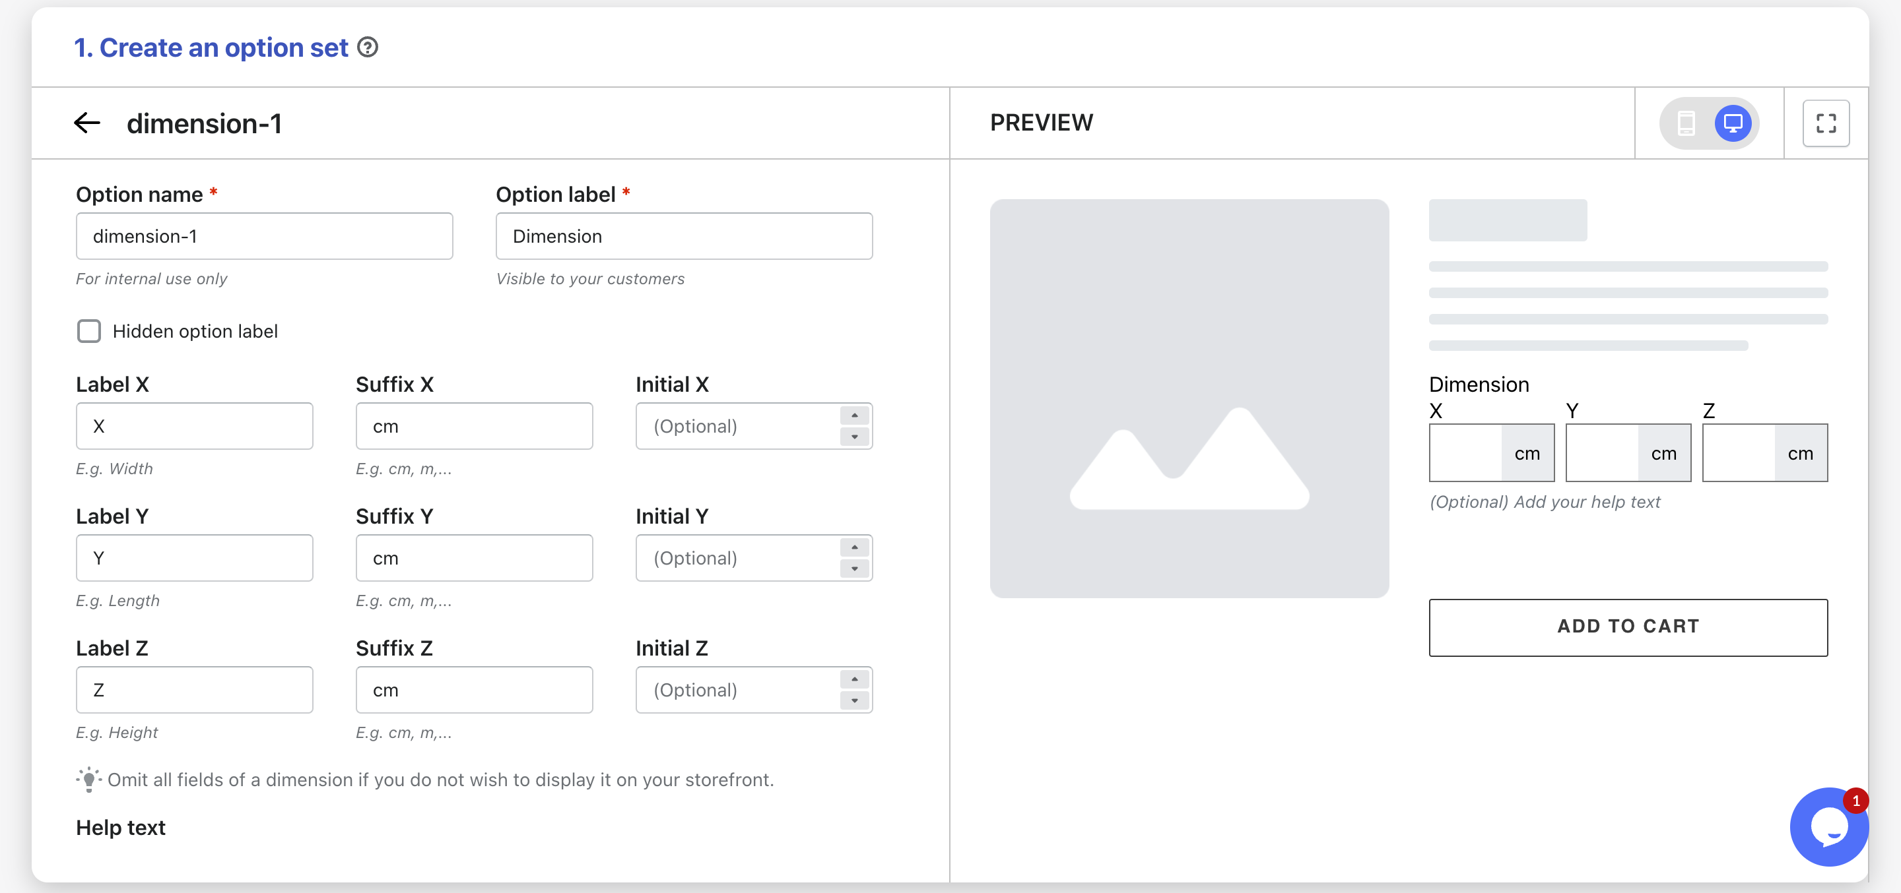This screenshot has height=893, width=1901.
Task: Enable the Hidden option label checkbox
Action: pyautogui.click(x=89, y=331)
